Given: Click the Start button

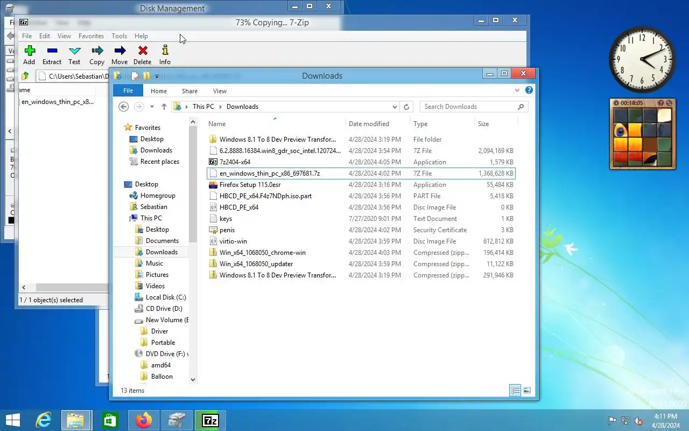Looking at the screenshot, I should coord(13,420).
